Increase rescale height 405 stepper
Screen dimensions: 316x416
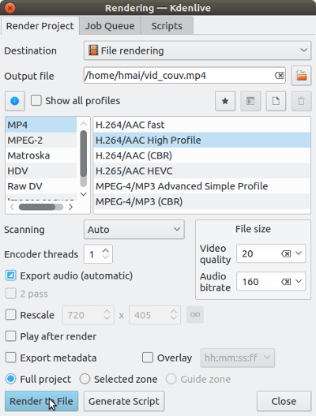(174, 312)
